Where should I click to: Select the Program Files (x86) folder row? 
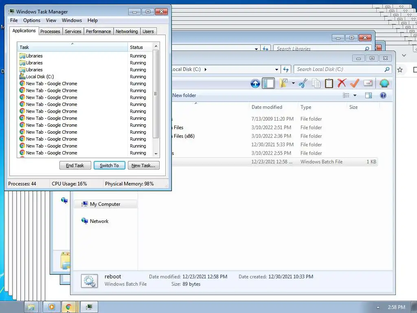(x=274, y=136)
